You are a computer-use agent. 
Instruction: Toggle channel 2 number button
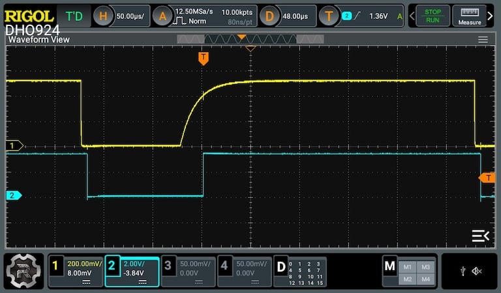click(x=112, y=266)
